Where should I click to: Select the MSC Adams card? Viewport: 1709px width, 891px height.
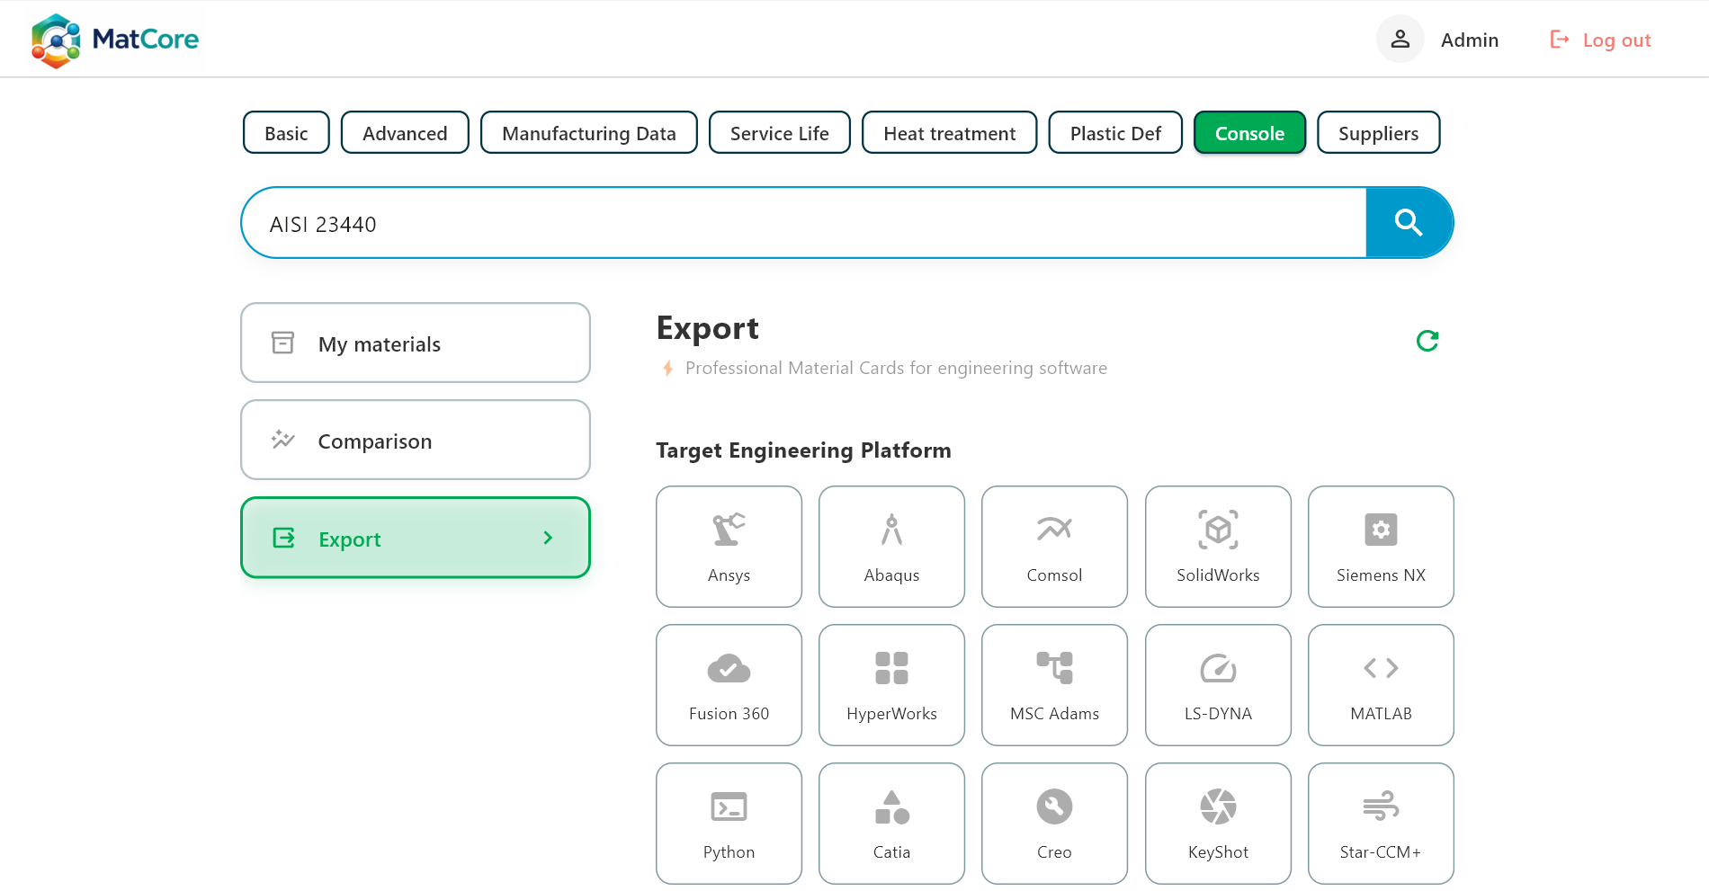click(x=1054, y=685)
